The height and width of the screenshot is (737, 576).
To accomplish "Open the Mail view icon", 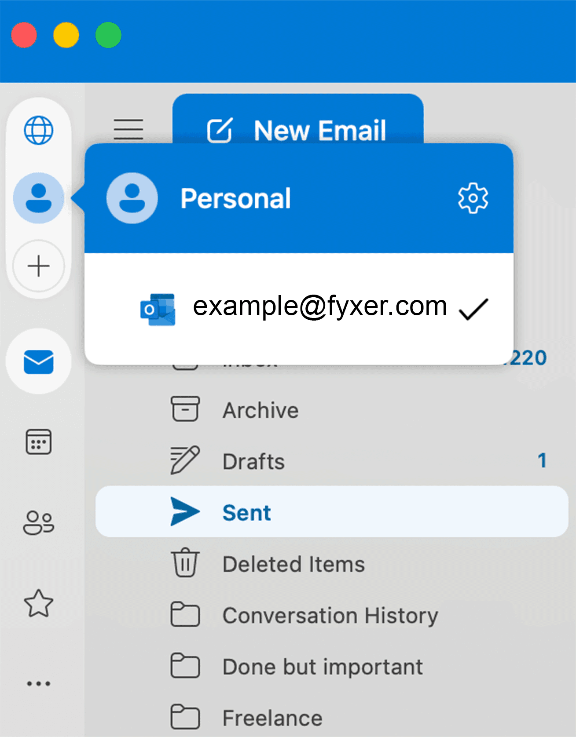I will 39,362.
